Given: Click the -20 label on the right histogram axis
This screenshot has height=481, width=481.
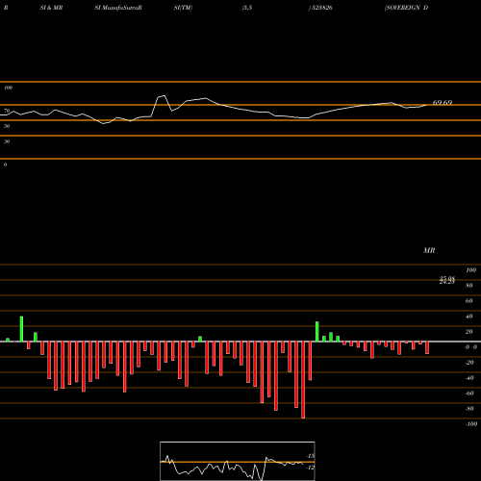Looking at the screenshot, I should coord(469,363).
